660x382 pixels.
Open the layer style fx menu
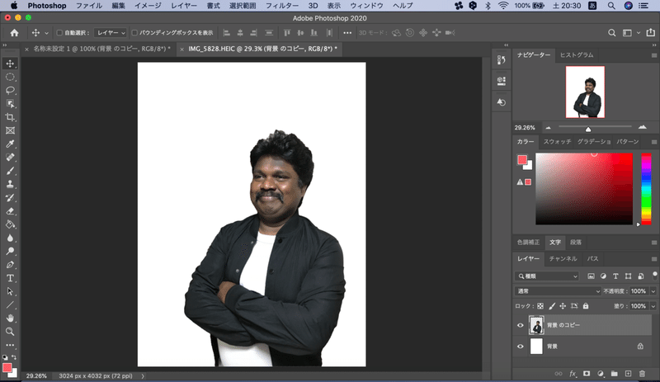(572, 373)
